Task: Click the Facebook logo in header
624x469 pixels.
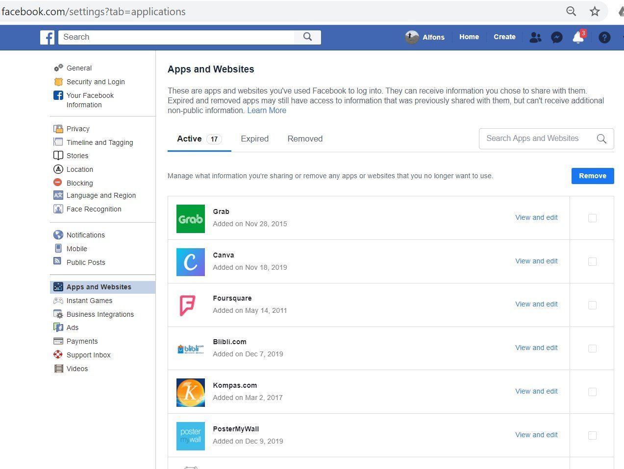Action: (x=47, y=37)
